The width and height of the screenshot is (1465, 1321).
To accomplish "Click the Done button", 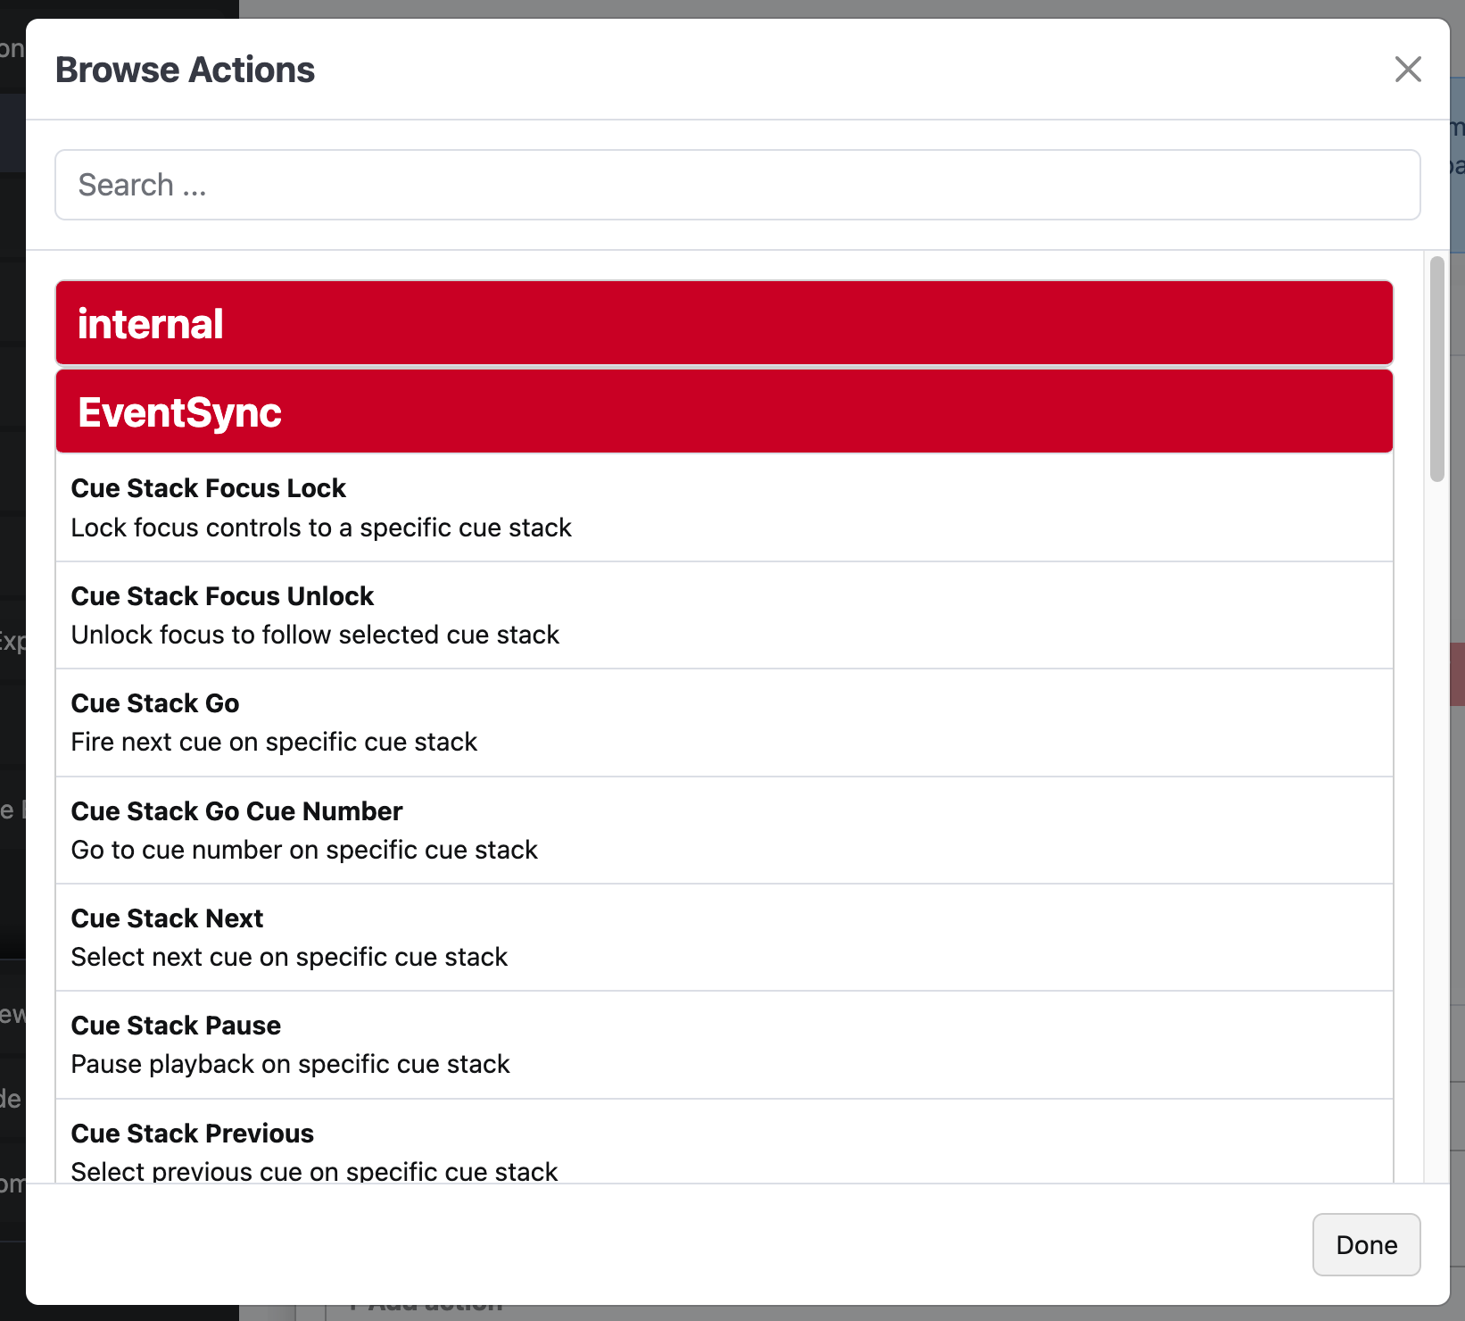I will (x=1366, y=1244).
